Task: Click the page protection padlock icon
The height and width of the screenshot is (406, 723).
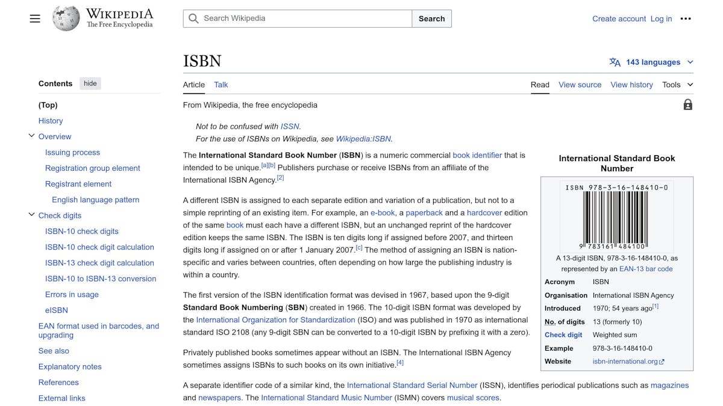Action: [687, 104]
